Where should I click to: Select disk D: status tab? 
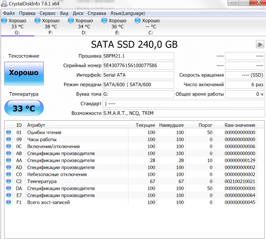coord(84,26)
